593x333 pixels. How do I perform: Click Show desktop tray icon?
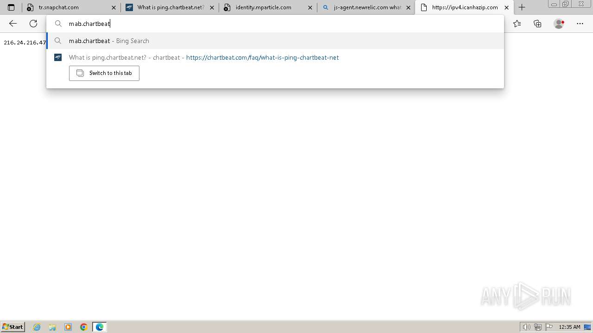tap(587, 327)
